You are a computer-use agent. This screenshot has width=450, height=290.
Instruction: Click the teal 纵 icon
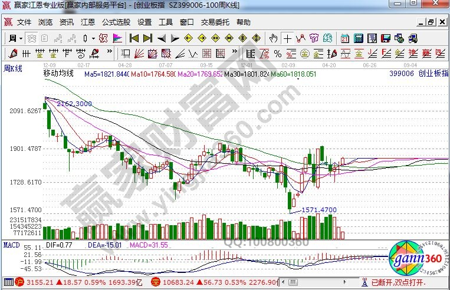tap(327, 38)
